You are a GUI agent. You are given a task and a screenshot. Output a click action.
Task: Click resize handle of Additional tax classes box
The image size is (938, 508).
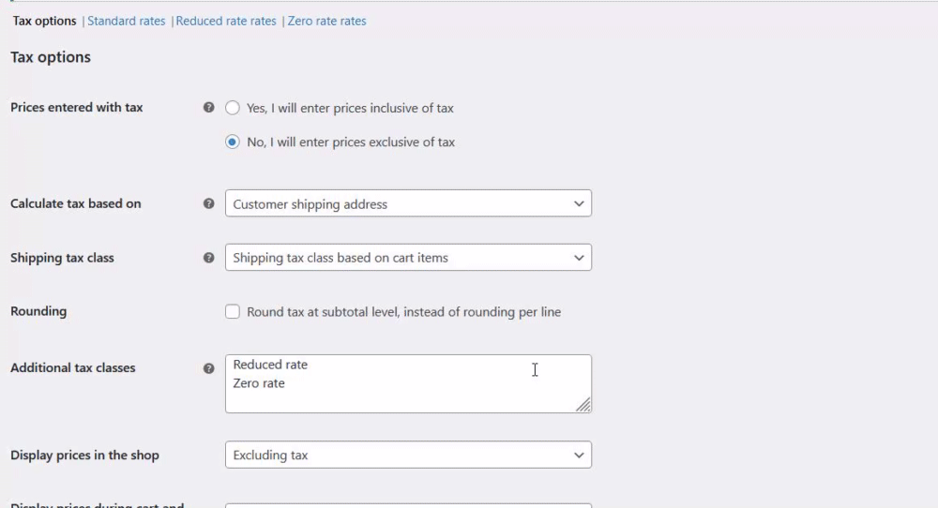tap(583, 405)
